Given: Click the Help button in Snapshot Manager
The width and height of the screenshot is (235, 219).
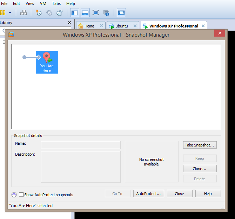Looking at the screenshot, I should click(x=208, y=194).
